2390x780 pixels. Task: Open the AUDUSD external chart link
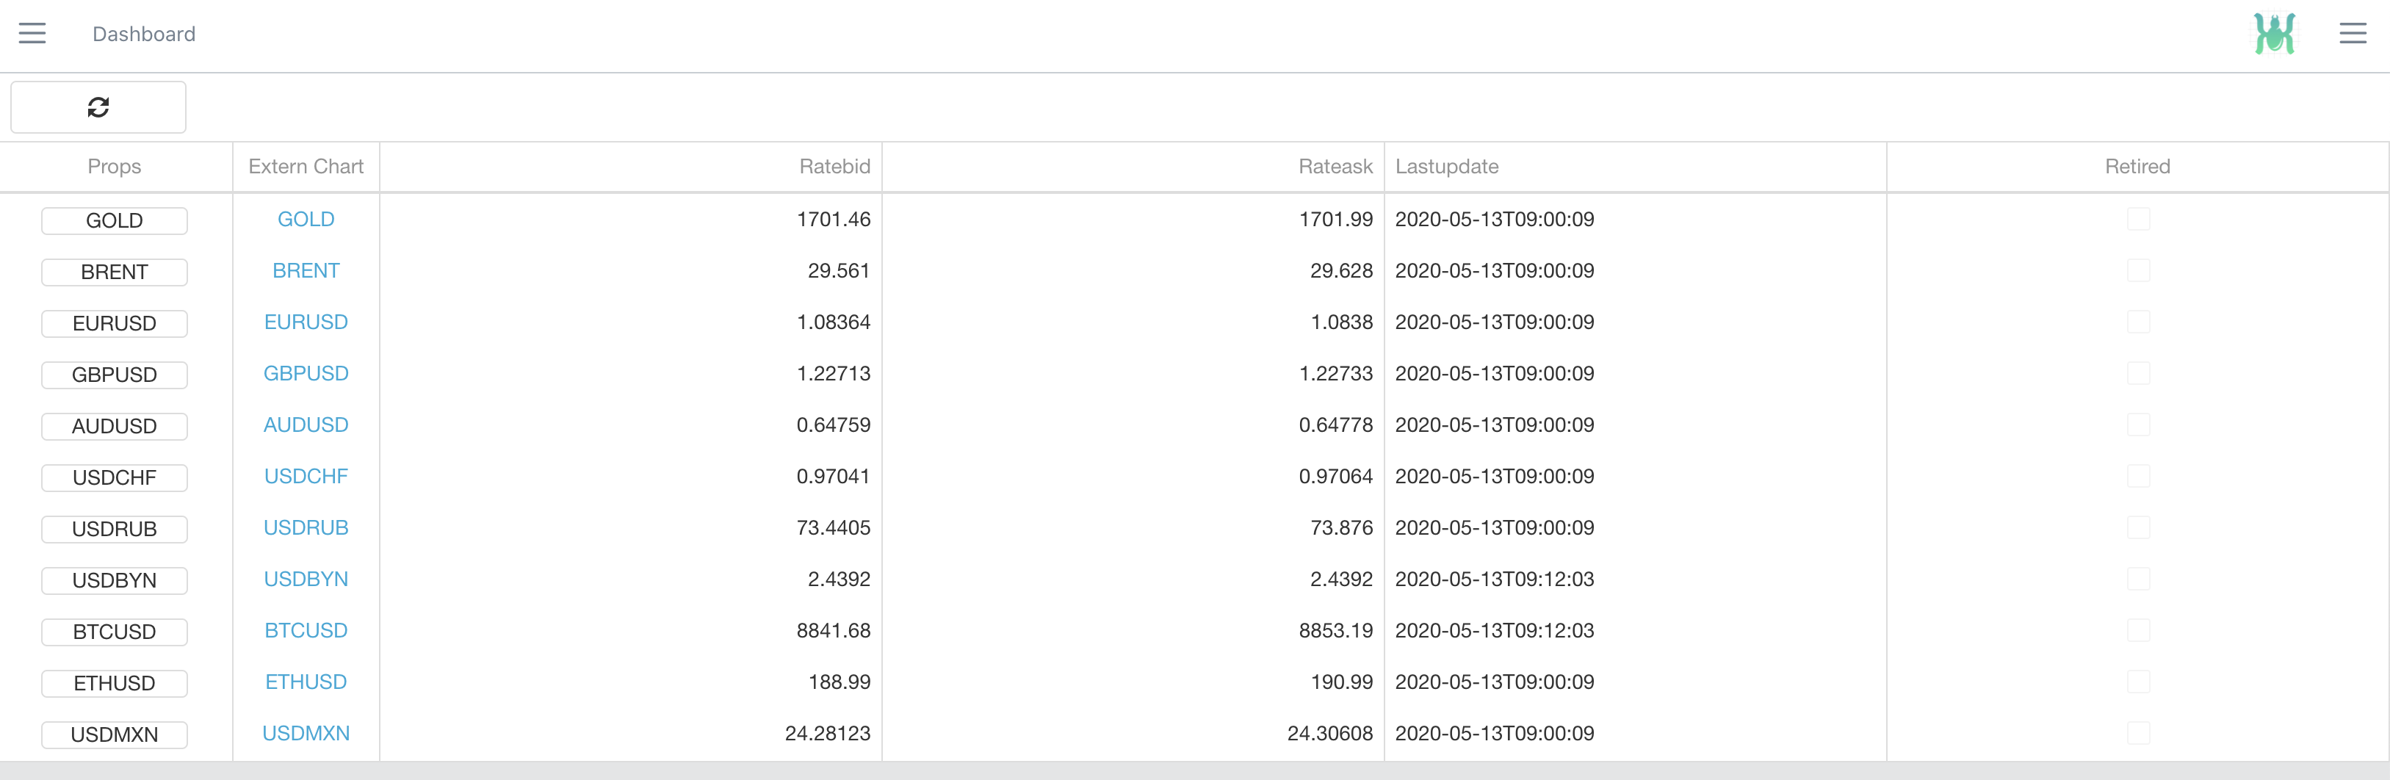pos(306,425)
